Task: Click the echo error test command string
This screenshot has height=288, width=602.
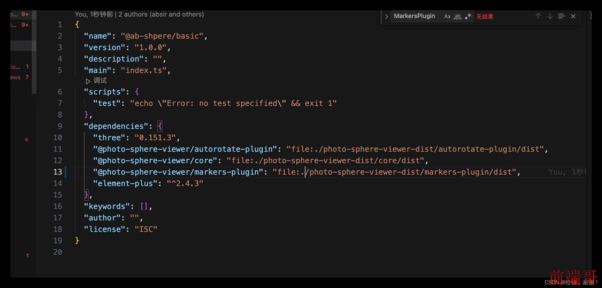Action: click(233, 103)
